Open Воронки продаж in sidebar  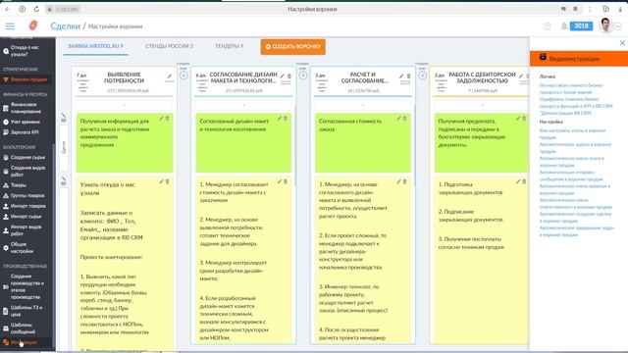tap(25, 79)
